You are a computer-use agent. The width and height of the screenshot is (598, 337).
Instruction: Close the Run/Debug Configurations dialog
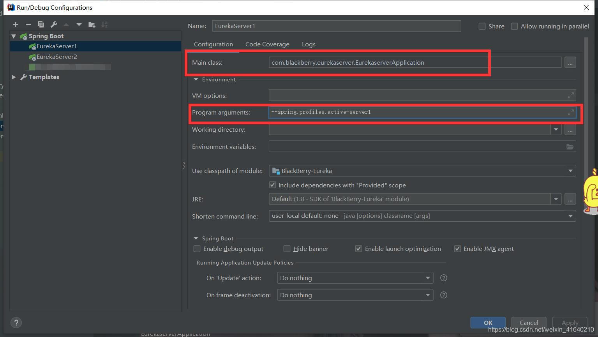(586, 7)
